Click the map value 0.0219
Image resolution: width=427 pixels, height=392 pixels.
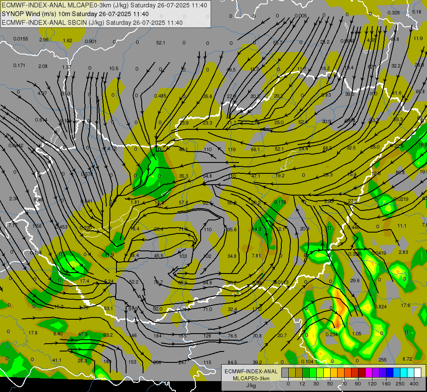[401, 199]
